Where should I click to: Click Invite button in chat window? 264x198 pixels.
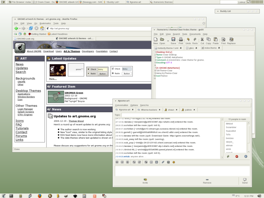click(x=145, y=181)
